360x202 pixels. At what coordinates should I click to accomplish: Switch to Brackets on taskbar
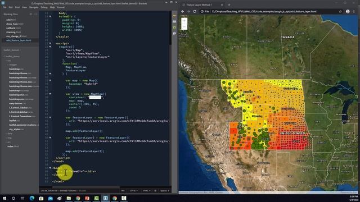[x=105, y=198]
